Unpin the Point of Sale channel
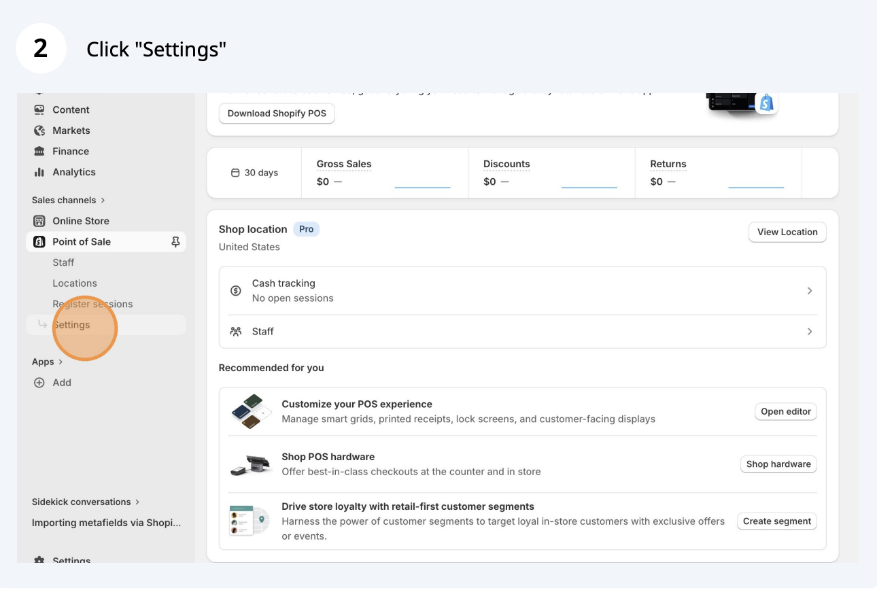 [x=175, y=242]
